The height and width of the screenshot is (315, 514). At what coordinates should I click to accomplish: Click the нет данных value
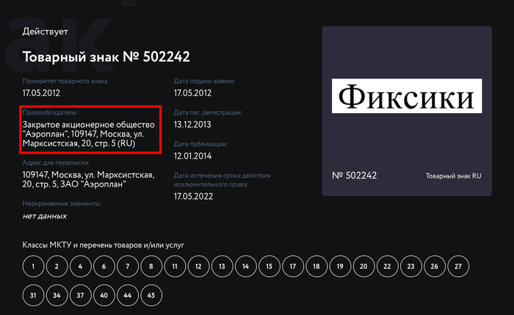click(x=45, y=216)
